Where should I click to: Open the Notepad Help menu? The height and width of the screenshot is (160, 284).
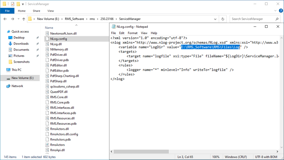pyautogui.click(x=154, y=33)
